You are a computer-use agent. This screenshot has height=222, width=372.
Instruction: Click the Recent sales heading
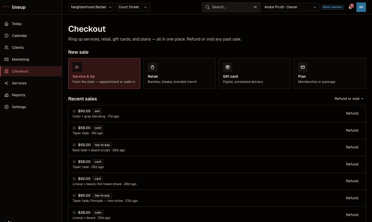click(82, 99)
